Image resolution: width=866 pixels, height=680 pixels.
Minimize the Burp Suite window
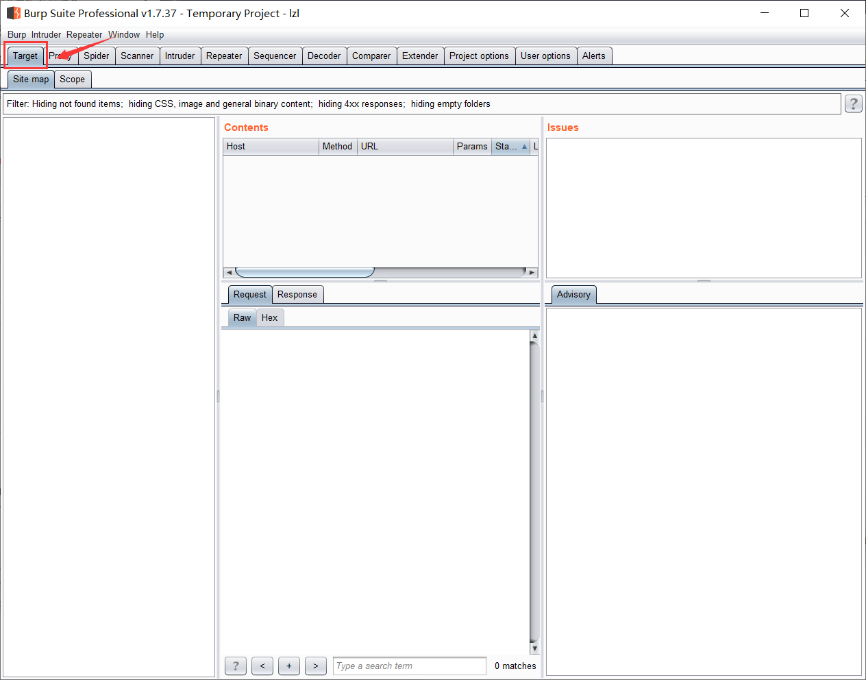765,13
